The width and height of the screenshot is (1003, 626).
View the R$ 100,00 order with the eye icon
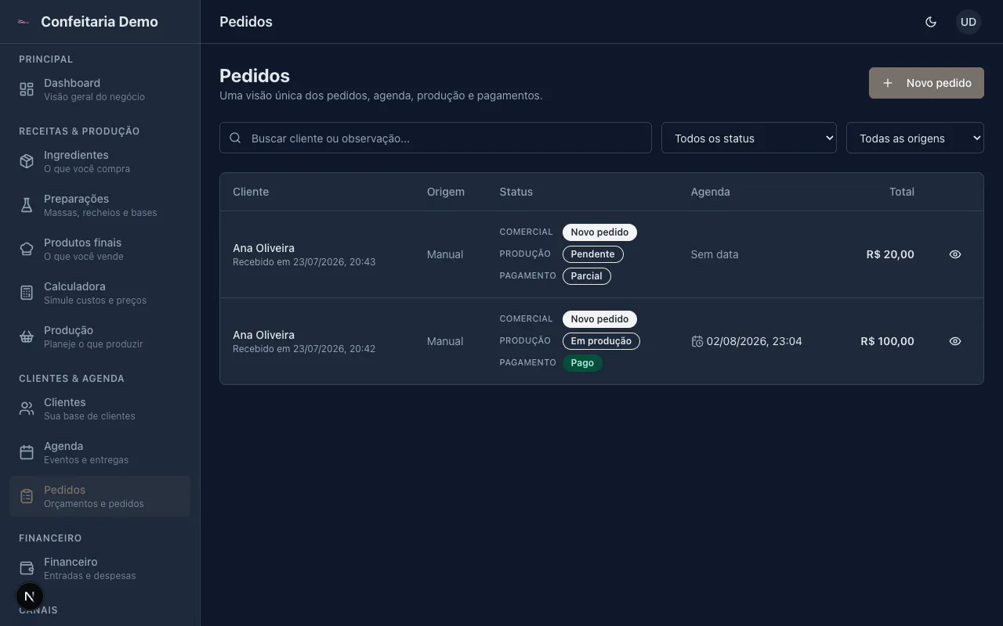[955, 341]
